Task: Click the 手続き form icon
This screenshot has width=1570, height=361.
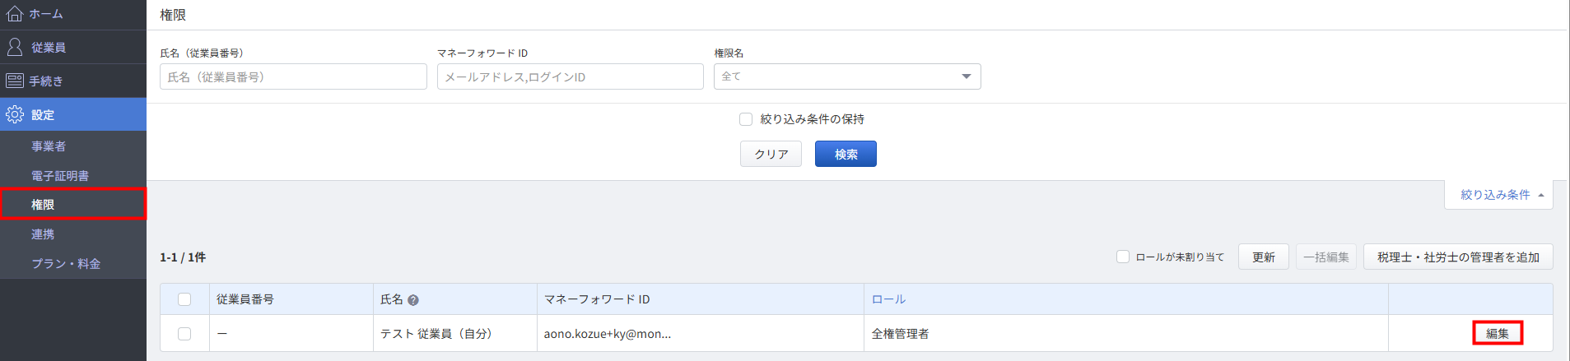Action: click(x=15, y=81)
